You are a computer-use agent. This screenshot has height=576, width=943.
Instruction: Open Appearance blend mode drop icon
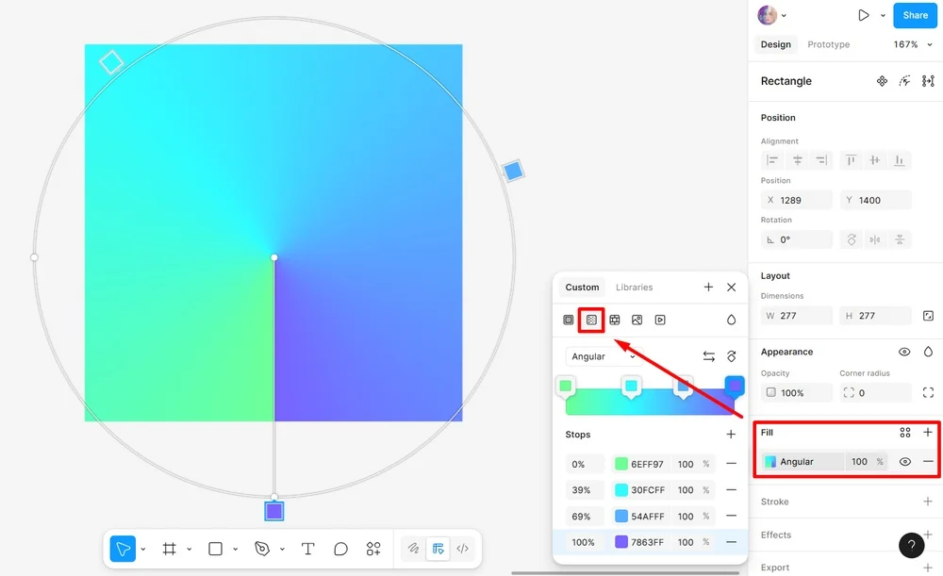coord(928,352)
